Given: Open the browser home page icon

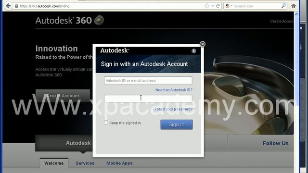Looking at the screenshot, I should [294, 6].
